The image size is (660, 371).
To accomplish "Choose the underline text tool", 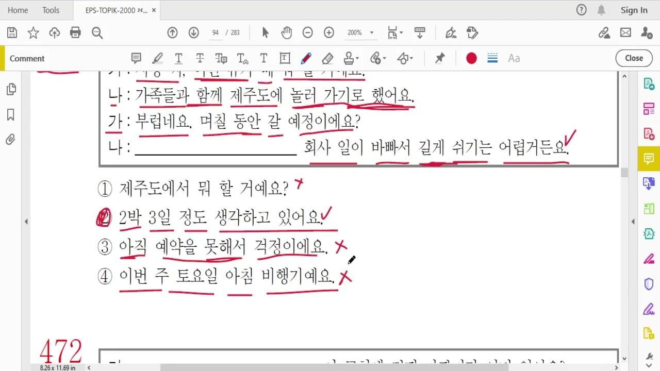I will tap(178, 58).
